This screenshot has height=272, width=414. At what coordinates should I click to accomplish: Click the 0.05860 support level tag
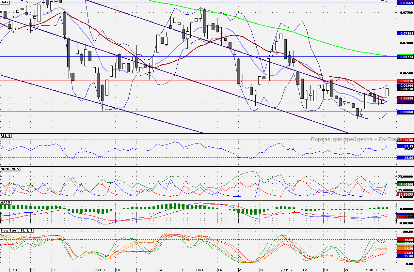tap(405, 112)
